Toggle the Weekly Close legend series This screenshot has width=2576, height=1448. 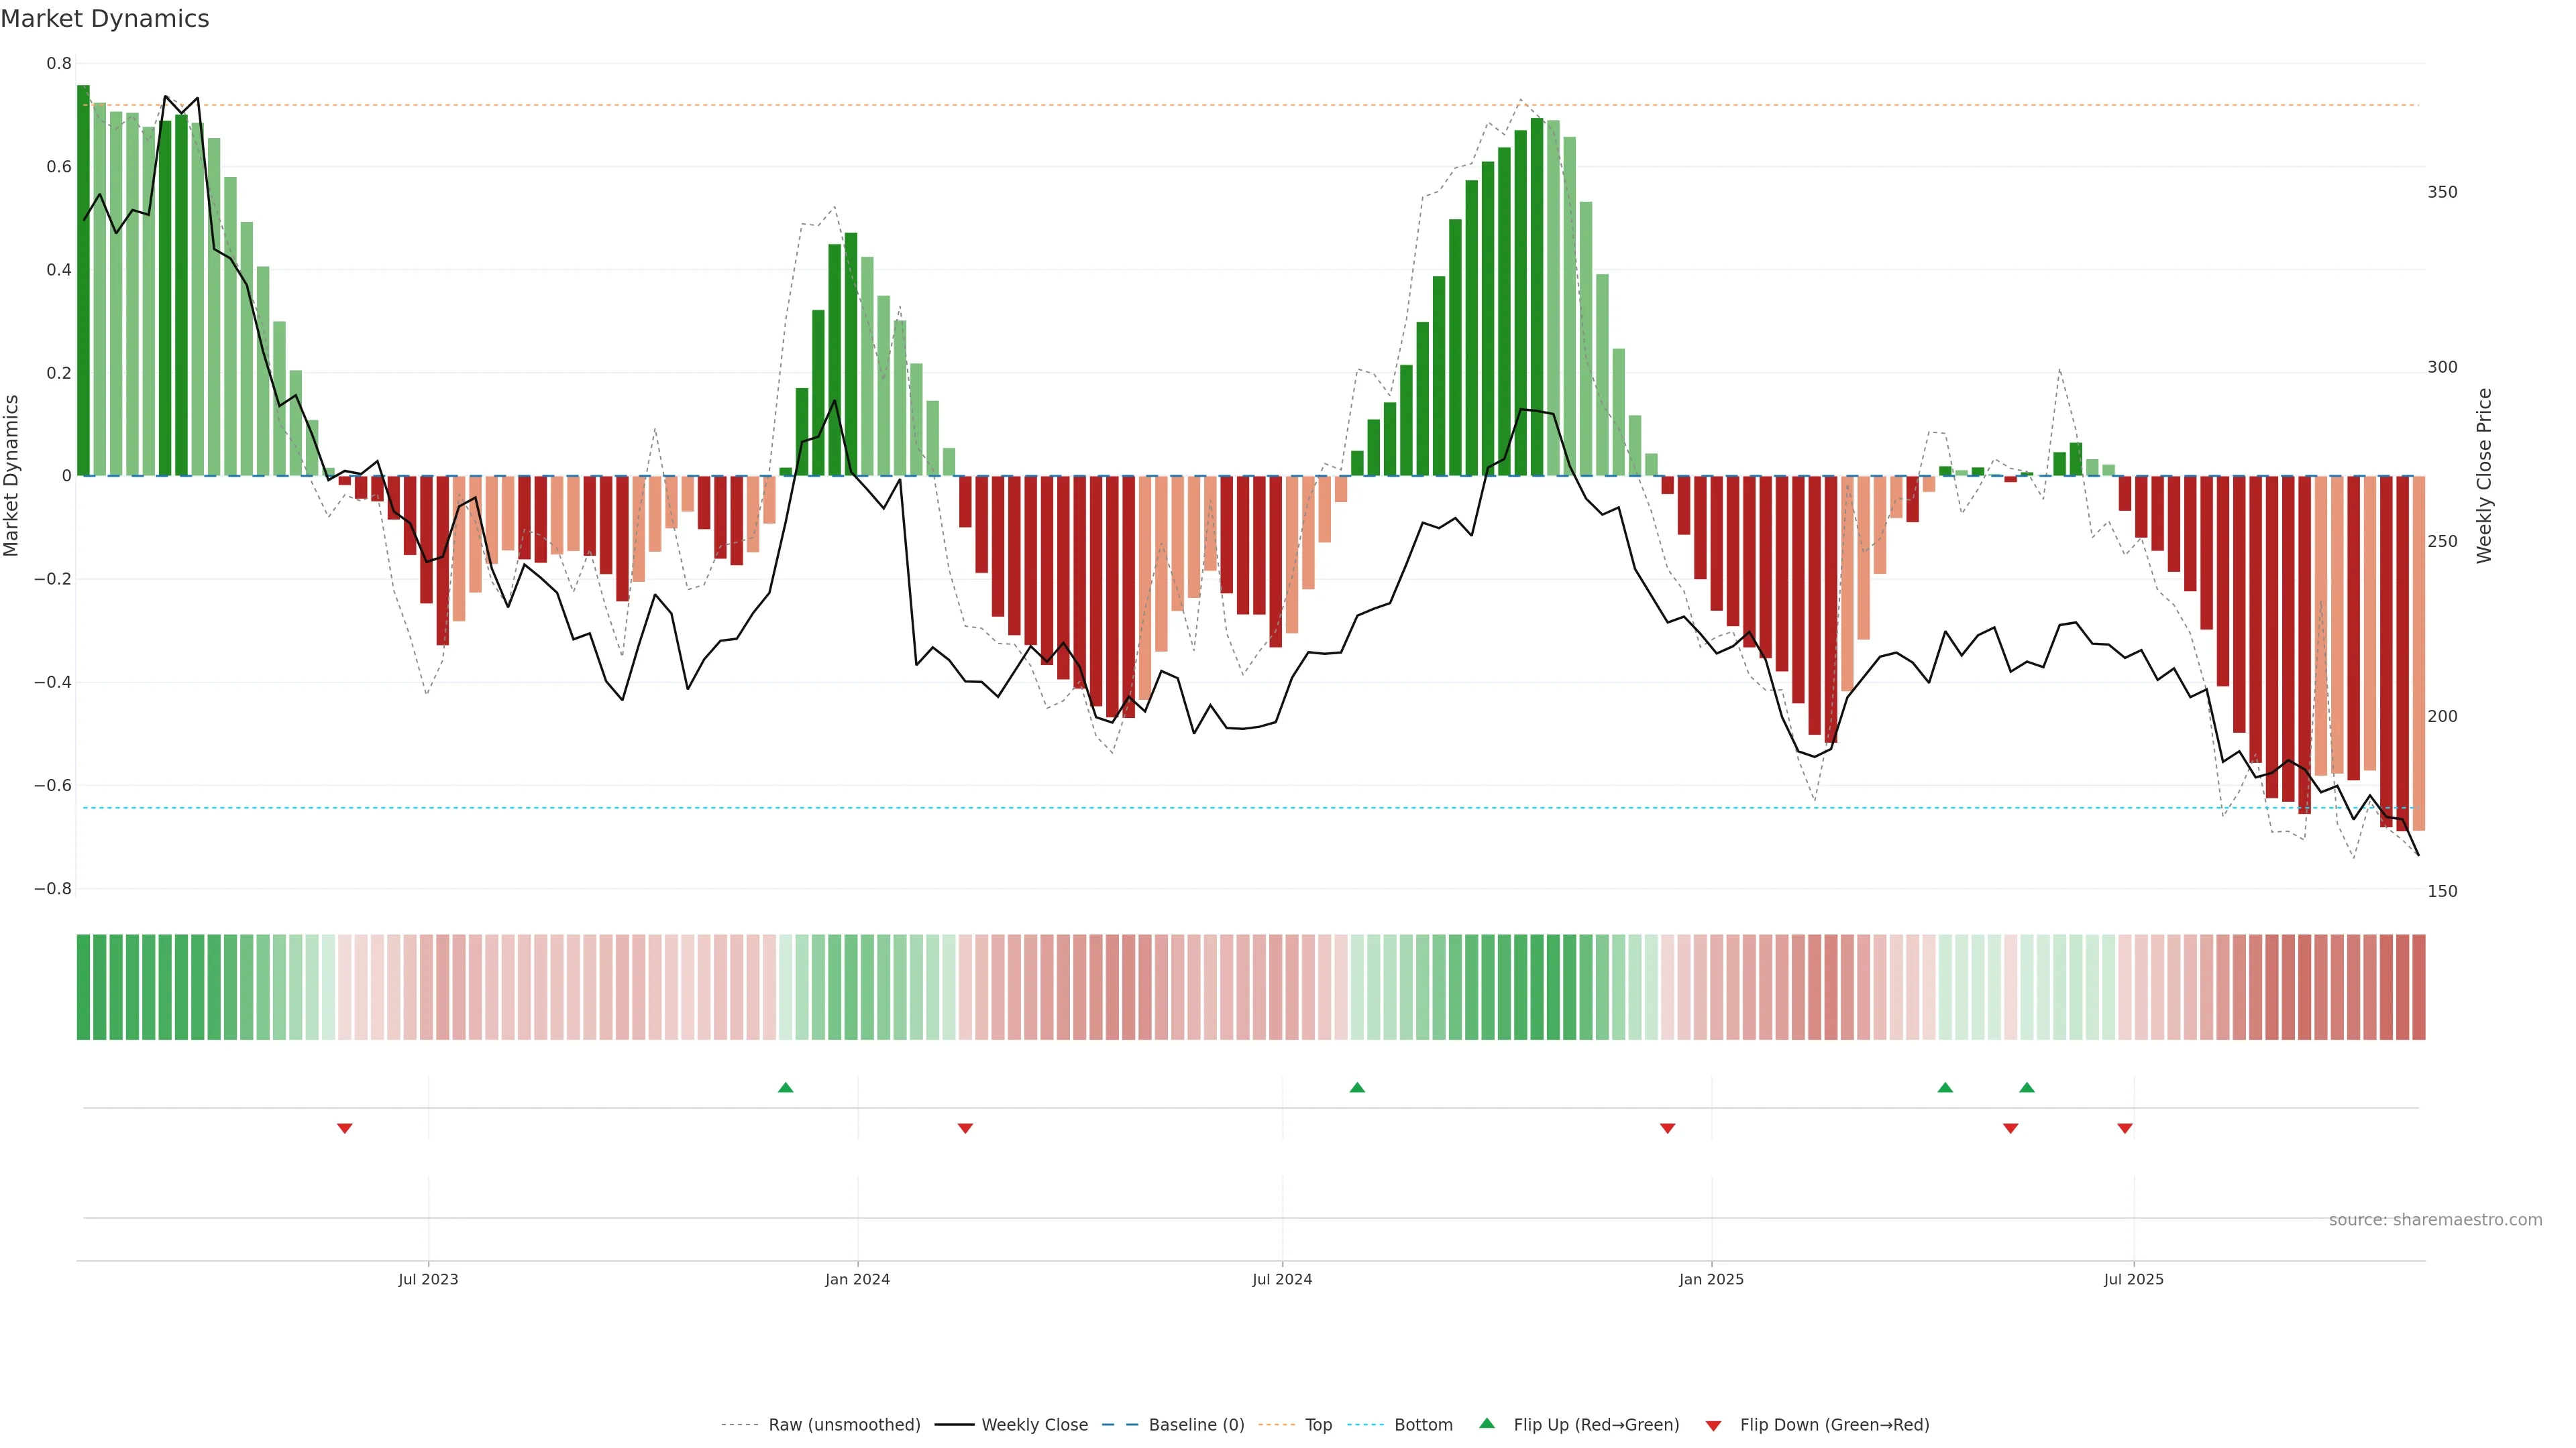pyautogui.click(x=1034, y=1425)
